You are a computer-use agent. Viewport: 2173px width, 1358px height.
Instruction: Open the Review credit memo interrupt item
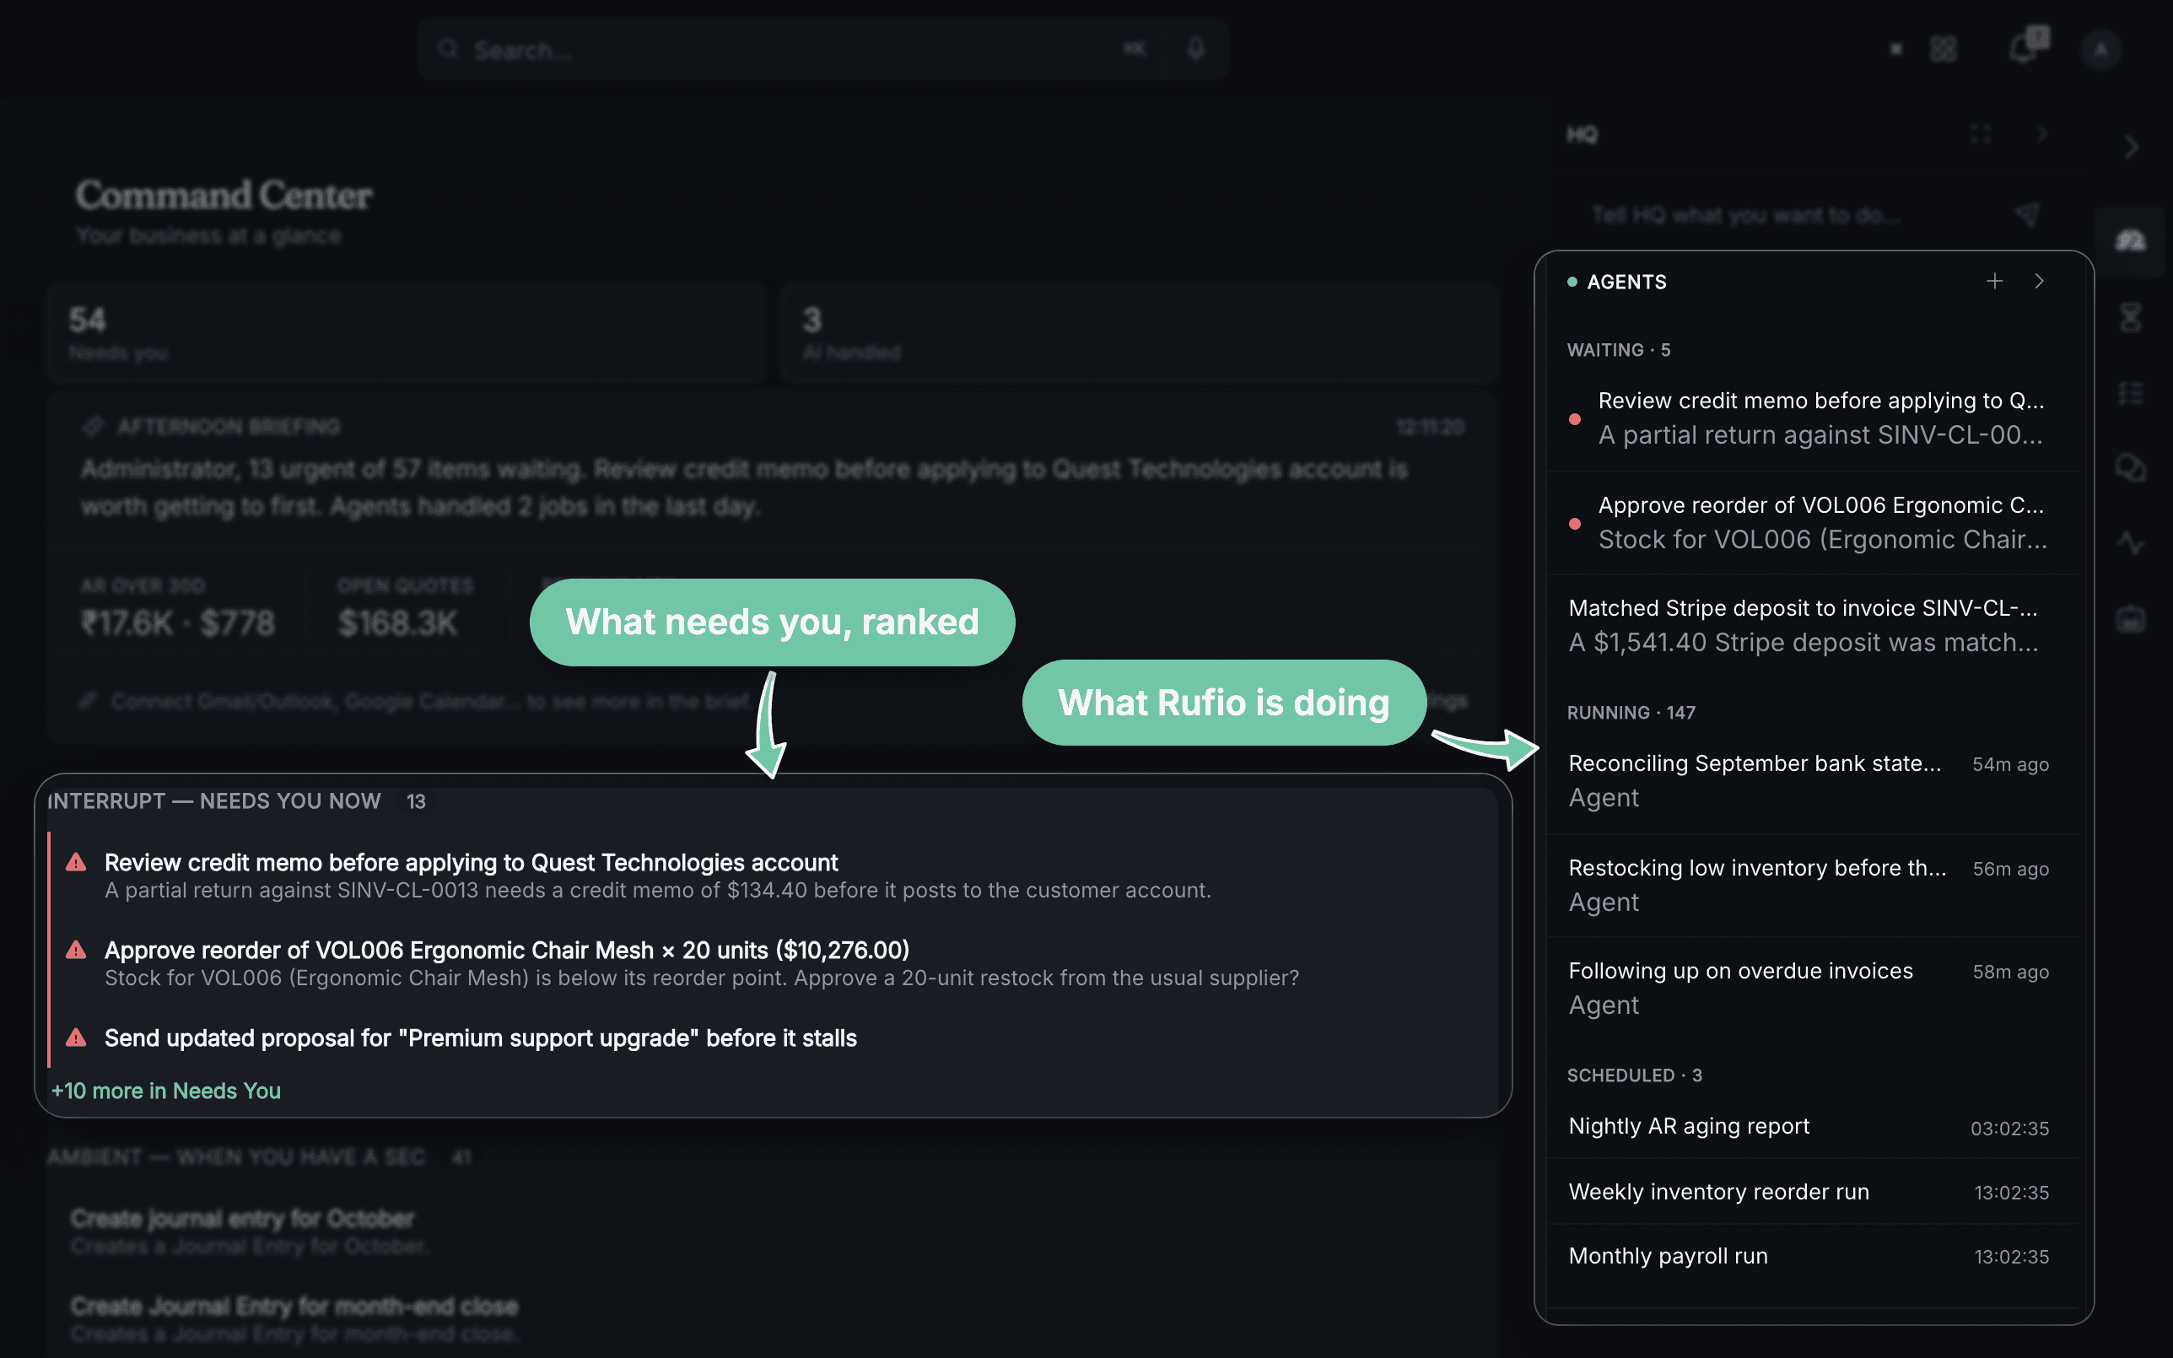pyautogui.click(x=772, y=876)
